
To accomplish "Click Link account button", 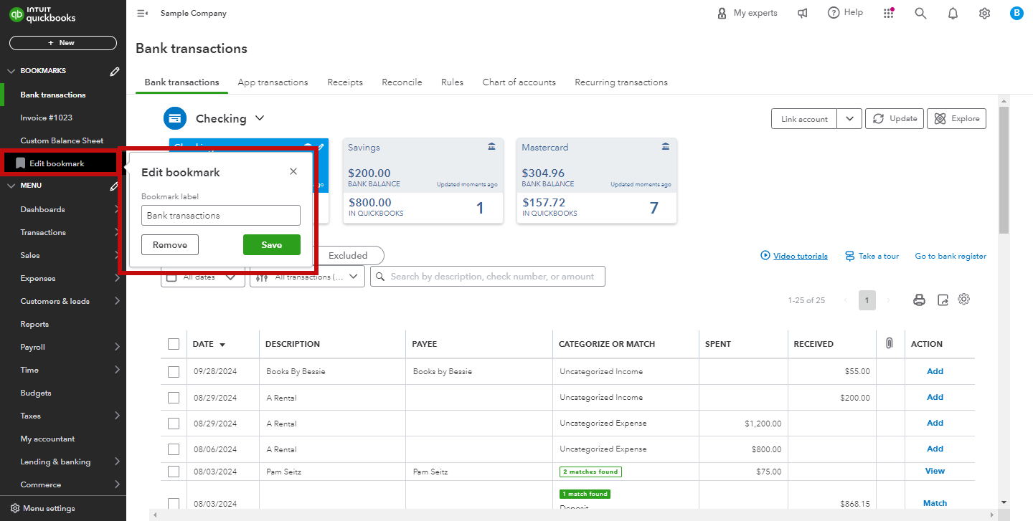I will click(804, 119).
